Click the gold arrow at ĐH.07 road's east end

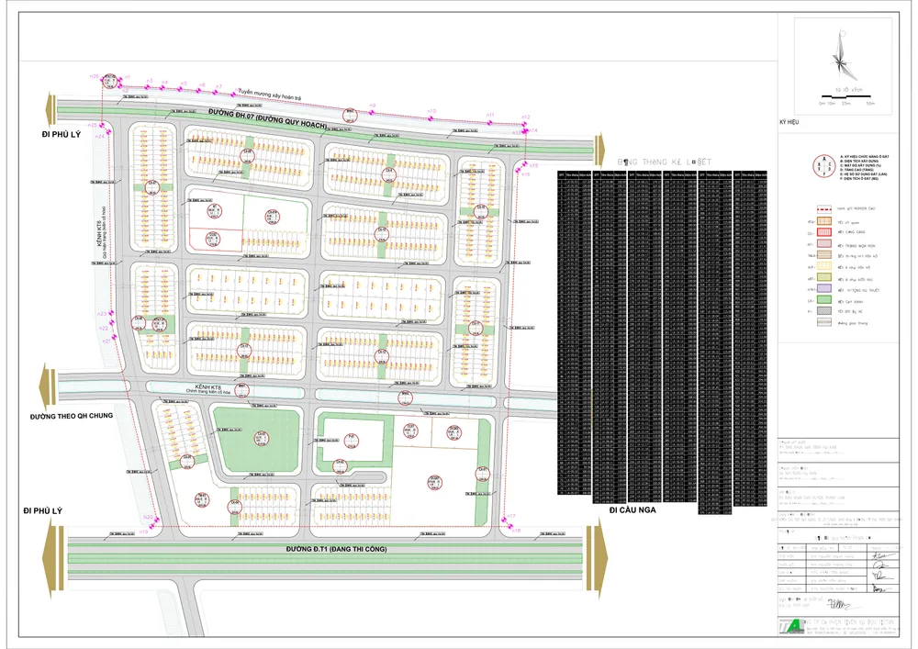[x=599, y=150]
